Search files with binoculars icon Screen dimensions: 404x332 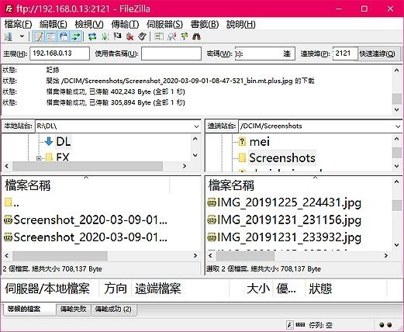tap(196, 36)
